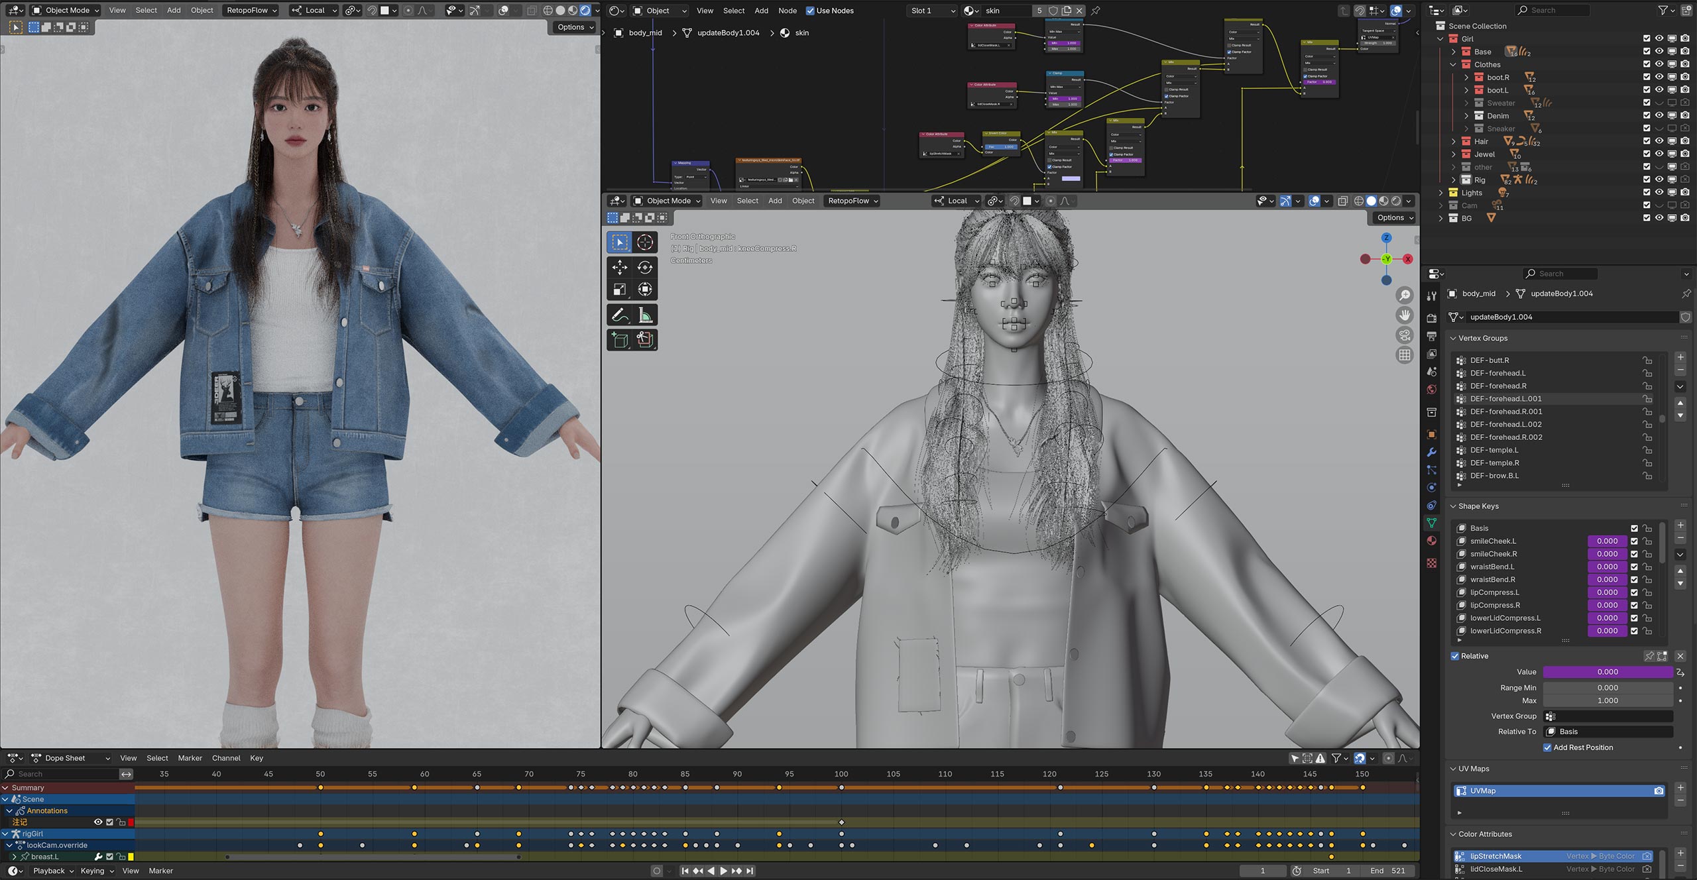This screenshot has width=1697, height=880.
Task: Toggle lock icon for DEF-temple.L vertex group
Action: (x=1647, y=451)
